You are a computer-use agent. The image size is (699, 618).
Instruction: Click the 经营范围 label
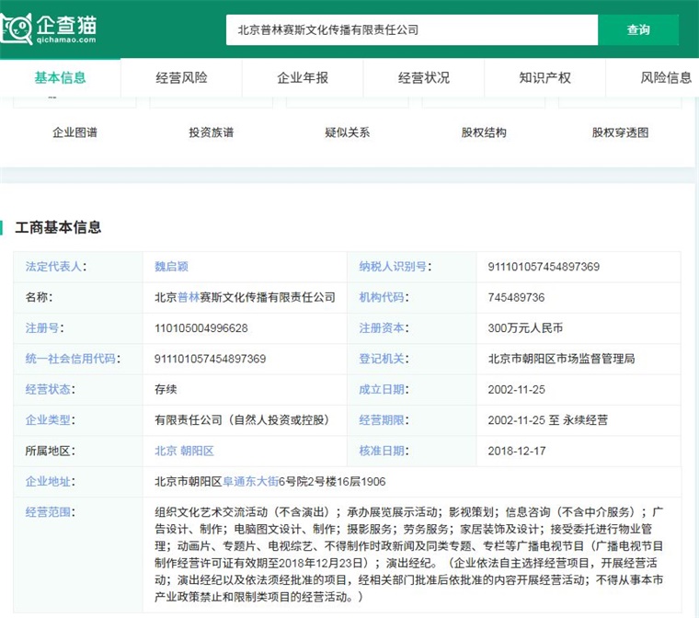(50, 512)
